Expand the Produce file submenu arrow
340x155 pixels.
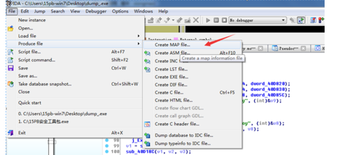(x=138, y=44)
